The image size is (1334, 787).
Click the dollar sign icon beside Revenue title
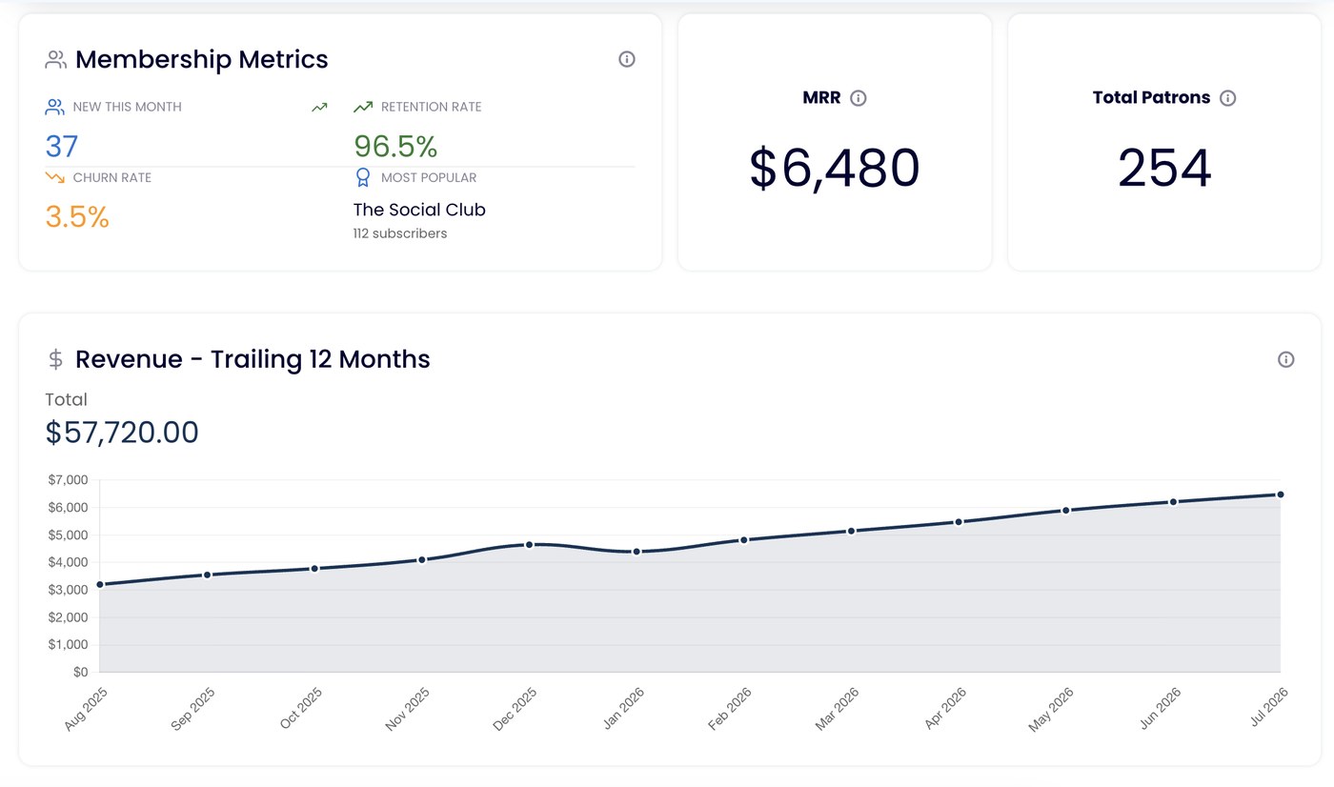55,359
